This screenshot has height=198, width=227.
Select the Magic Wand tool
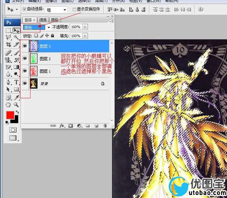(x=16, y=37)
